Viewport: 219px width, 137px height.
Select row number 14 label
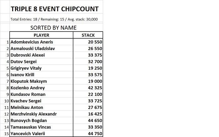point(5,127)
